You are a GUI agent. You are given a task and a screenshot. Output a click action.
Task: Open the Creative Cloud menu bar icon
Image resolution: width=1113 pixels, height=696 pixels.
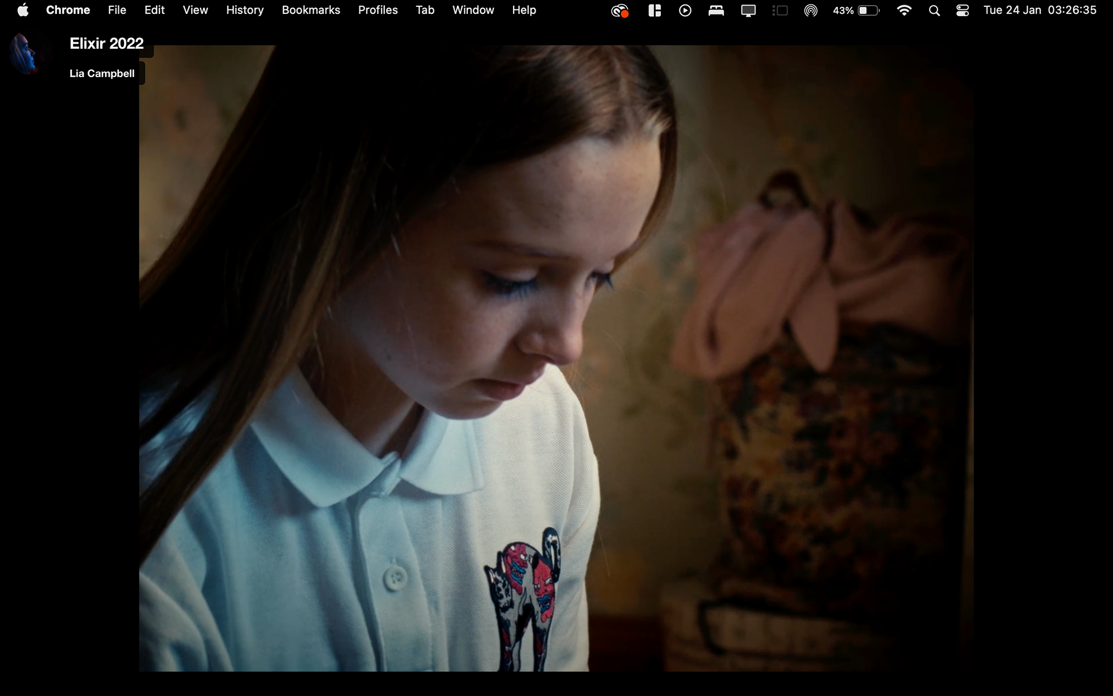pos(620,10)
